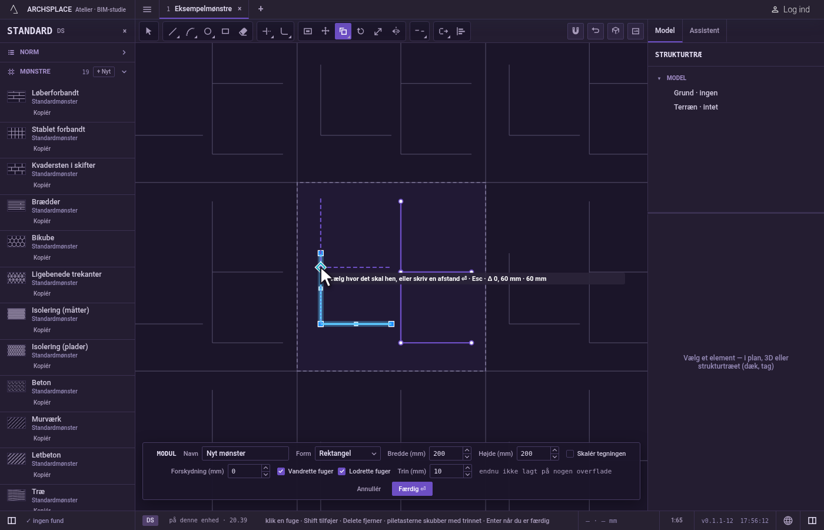
Task: Select the arrow pointer tool
Action: click(x=148, y=31)
